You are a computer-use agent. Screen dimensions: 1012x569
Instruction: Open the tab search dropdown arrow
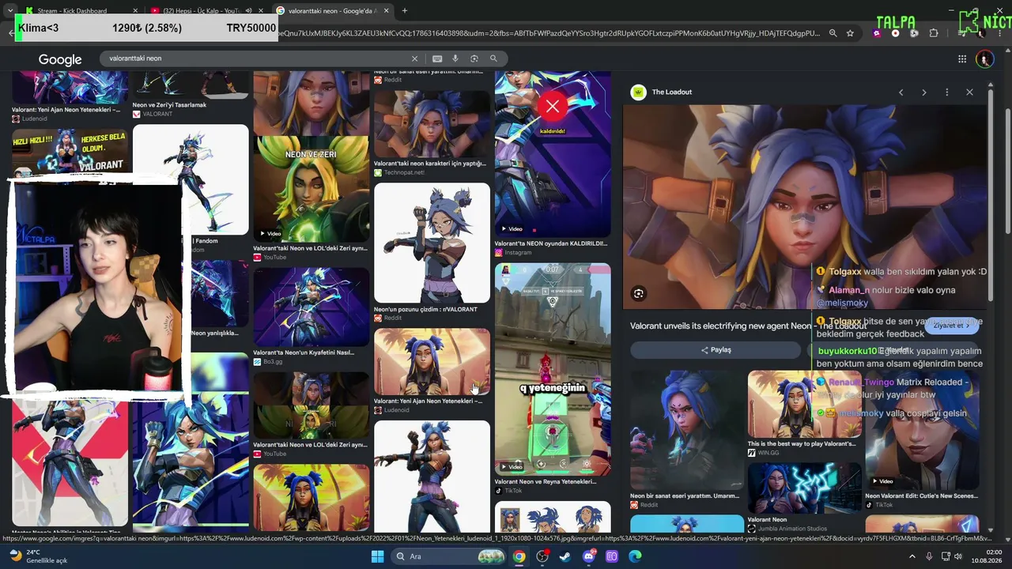point(9,11)
